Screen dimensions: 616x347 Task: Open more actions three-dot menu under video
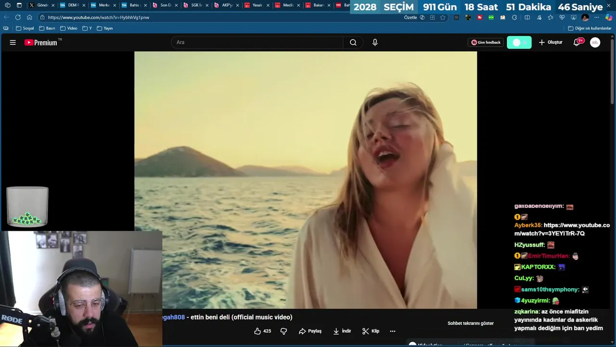click(393, 331)
